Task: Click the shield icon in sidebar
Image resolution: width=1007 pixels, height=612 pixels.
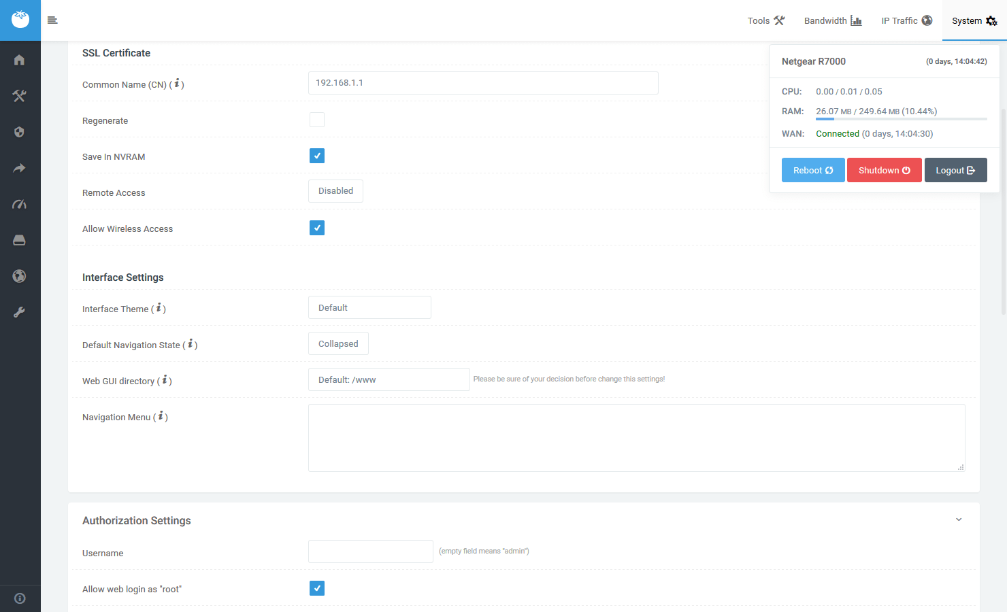Action: click(x=19, y=132)
